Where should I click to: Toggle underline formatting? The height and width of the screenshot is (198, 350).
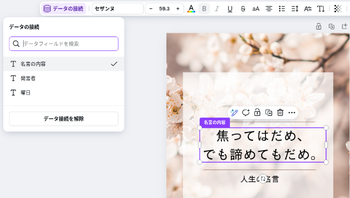[x=230, y=9]
